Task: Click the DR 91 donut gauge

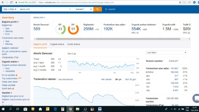Action: [x=73, y=29]
